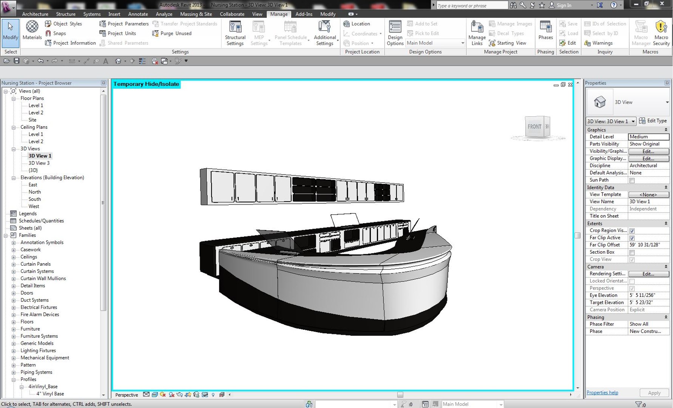Open Manage Links
Viewport: 673px width, 408px height.
[x=477, y=33]
